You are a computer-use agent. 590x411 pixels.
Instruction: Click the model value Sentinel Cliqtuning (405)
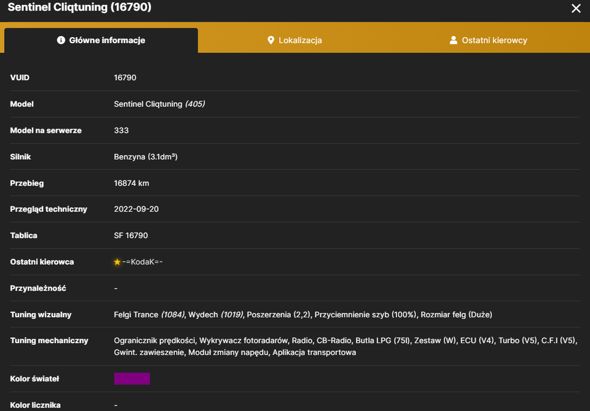tap(159, 104)
